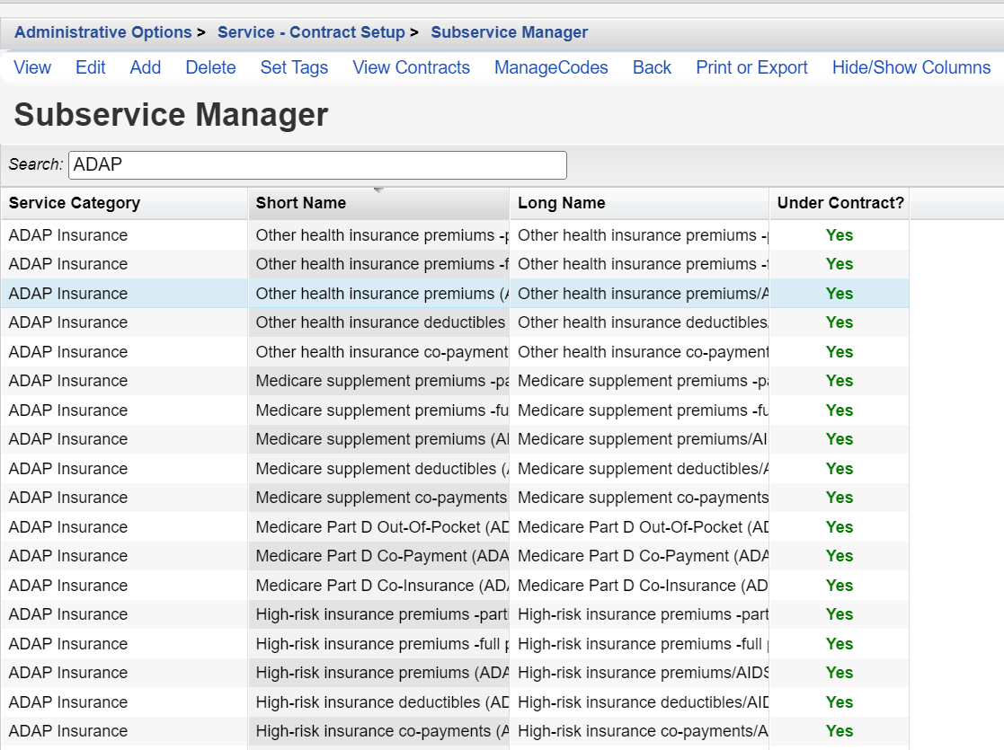
Task: Select row Medicare Part D Co-Payment
Action: [x=455, y=555]
